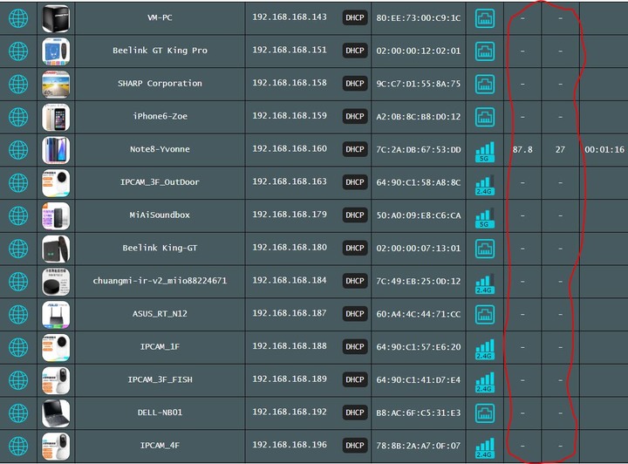
Task: Click the globe icon for ASUS_RT_N12
Action: (x=18, y=314)
